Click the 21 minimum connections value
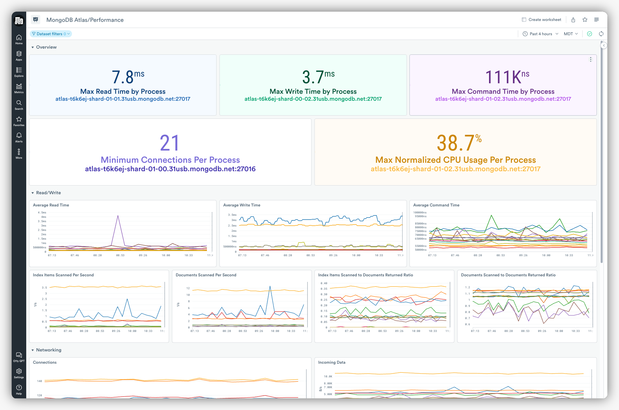This screenshot has height=410, width=619. [x=169, y=143]
